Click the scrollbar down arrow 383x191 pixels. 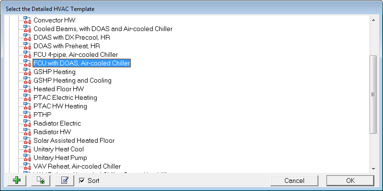(373, 167)
